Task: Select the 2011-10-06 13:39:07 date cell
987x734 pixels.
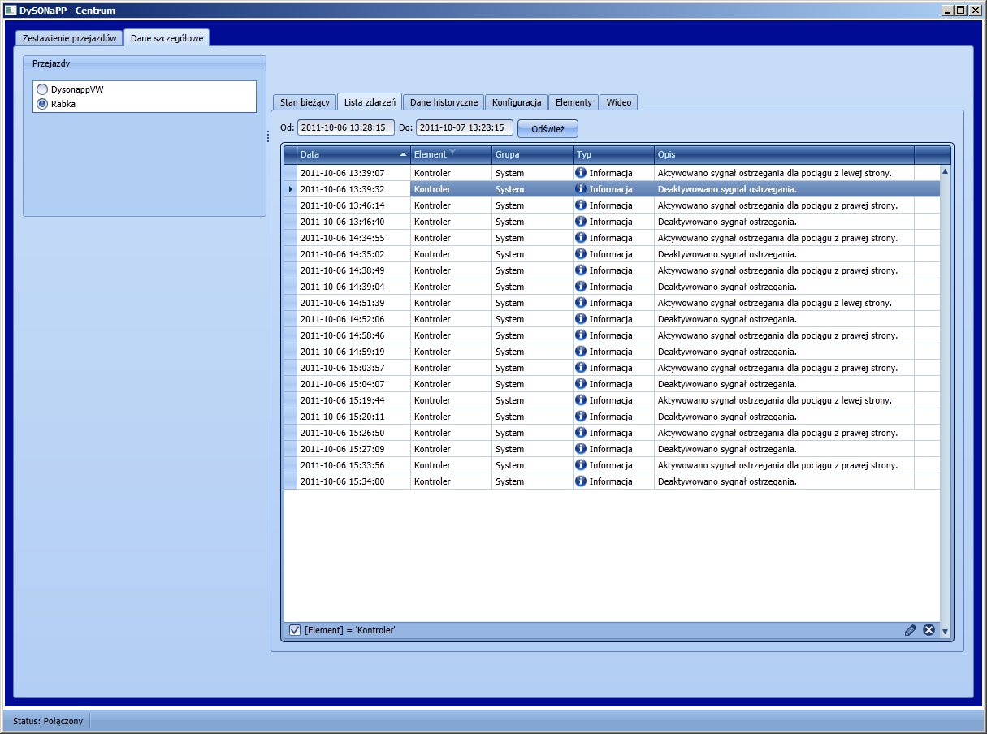Action: [353, 173]
